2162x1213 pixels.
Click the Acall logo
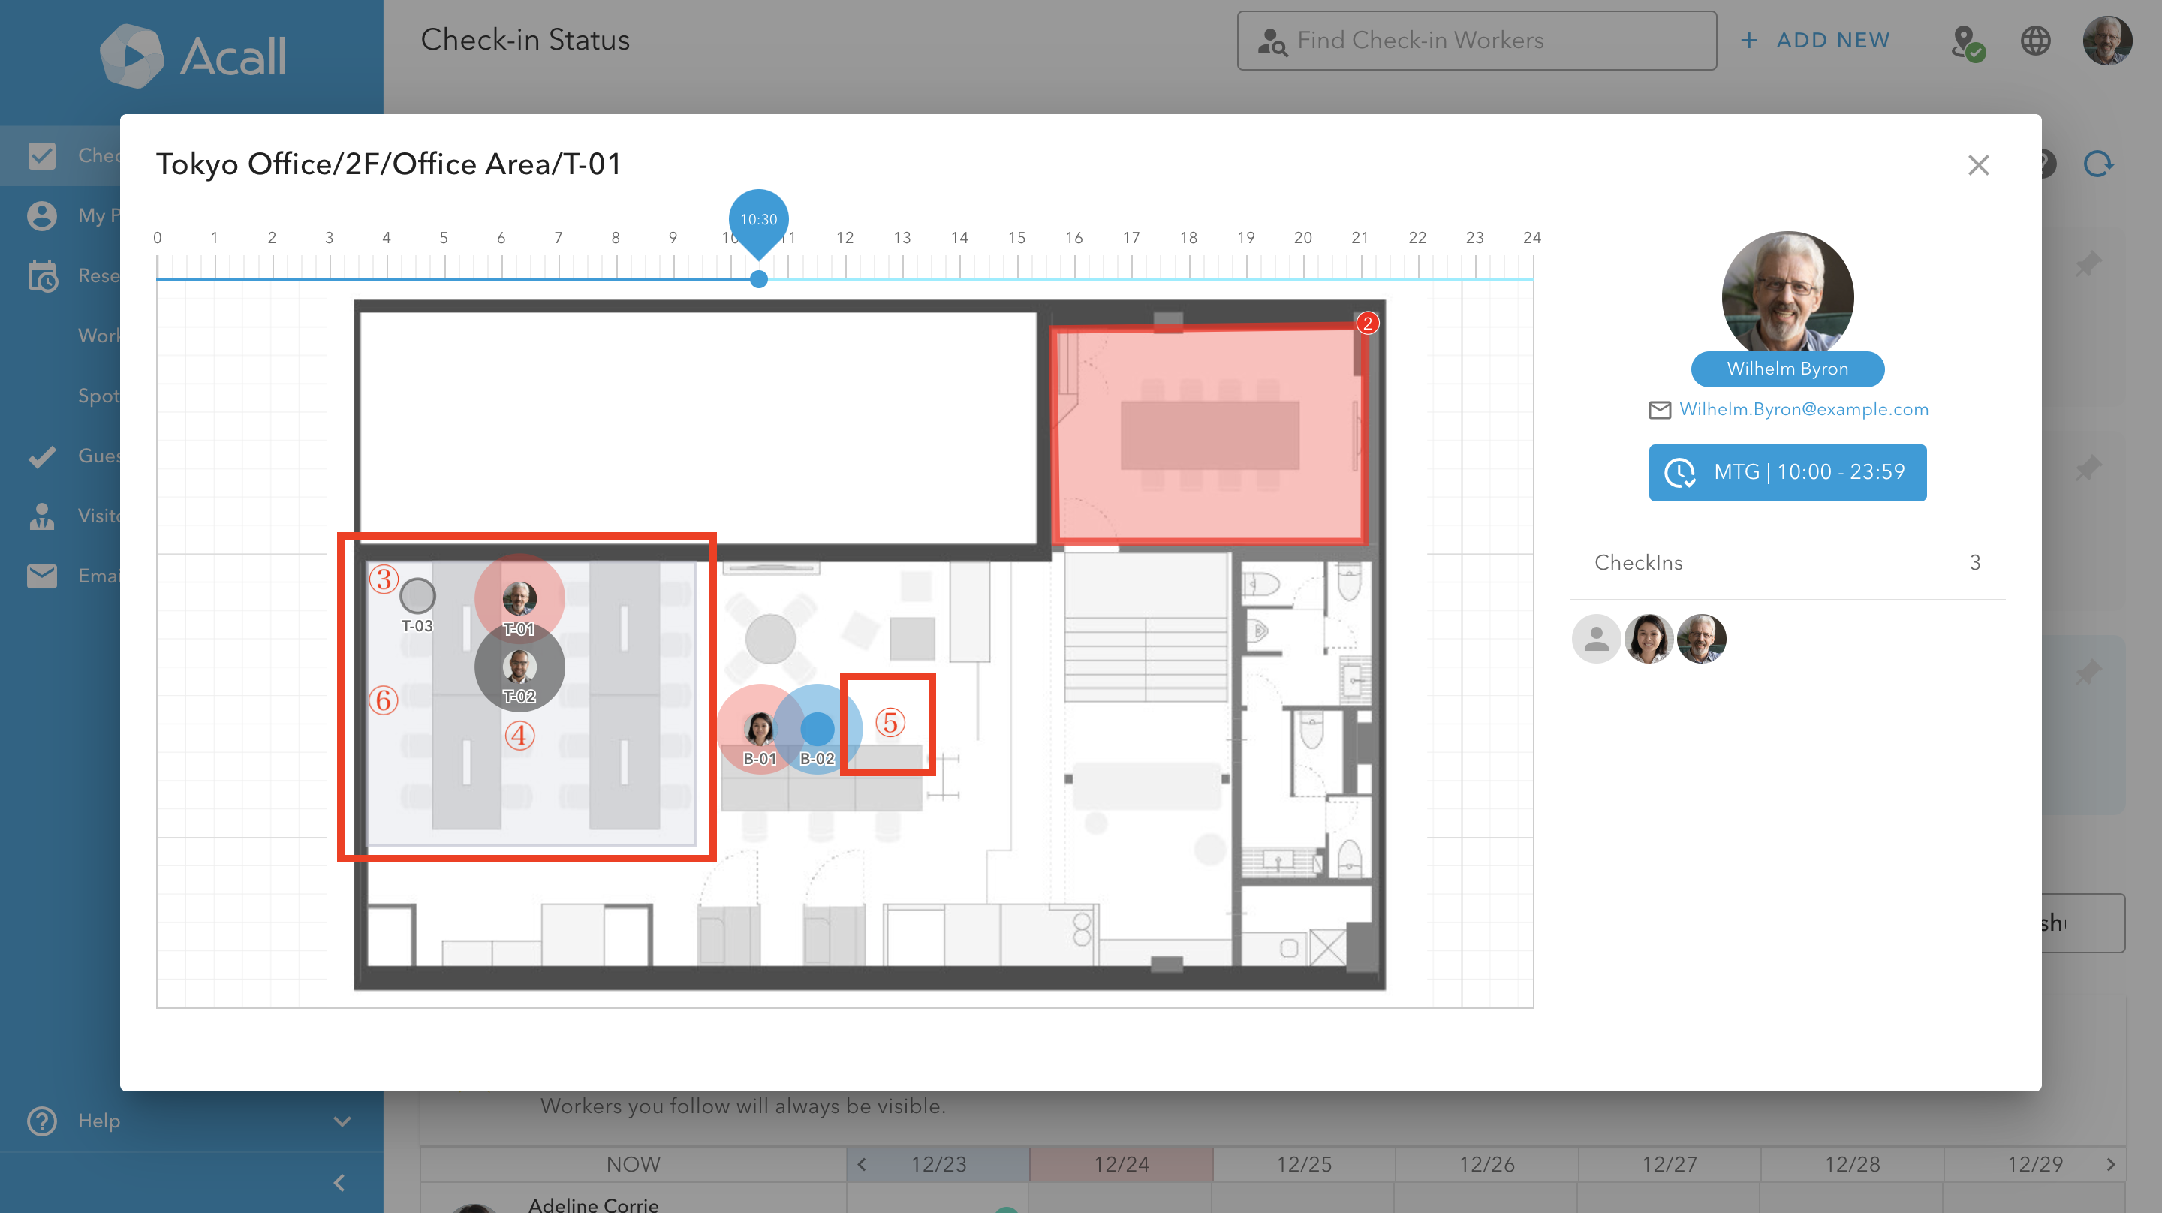(193, 56)
